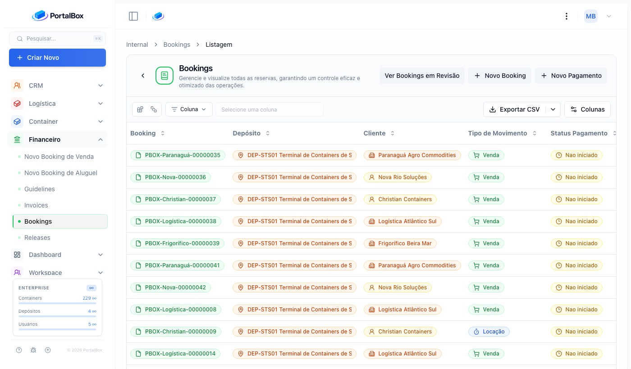The height and width of the screenshot is (369, 631).
Task: Open booking PBOX-Christian-00000009
Action: [x=175, y=332]
